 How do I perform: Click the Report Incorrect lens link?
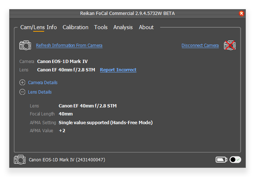point(118,70)
